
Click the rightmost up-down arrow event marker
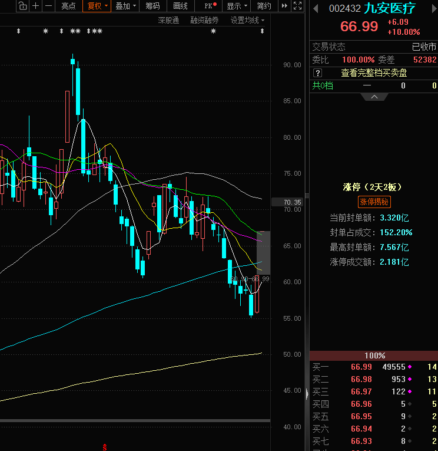(x=262, y=31)
